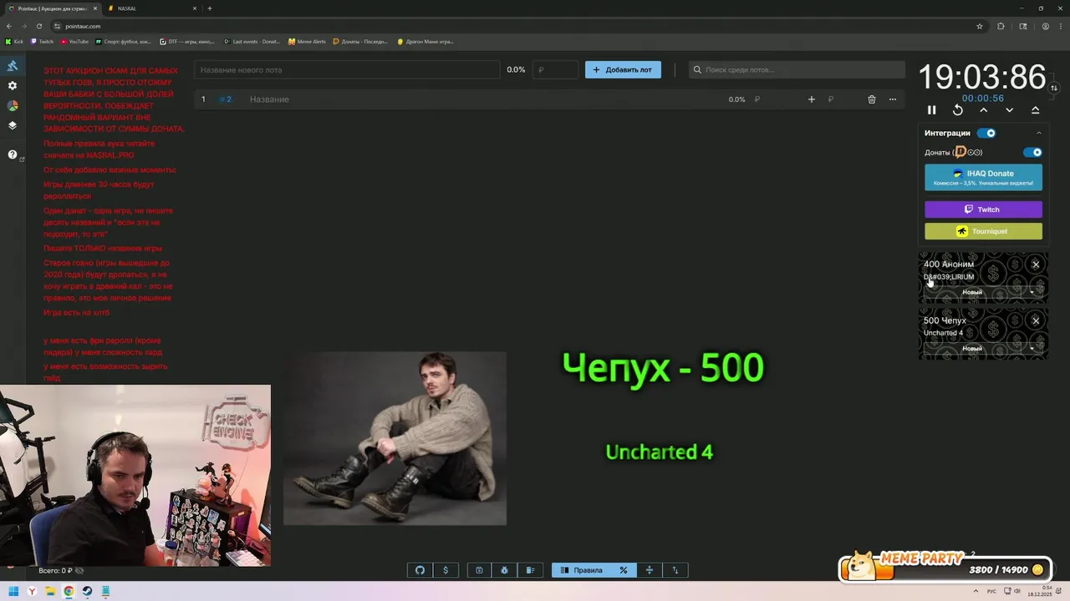
Task: Subtract time with the down chevron
Action: (1009, 110)
